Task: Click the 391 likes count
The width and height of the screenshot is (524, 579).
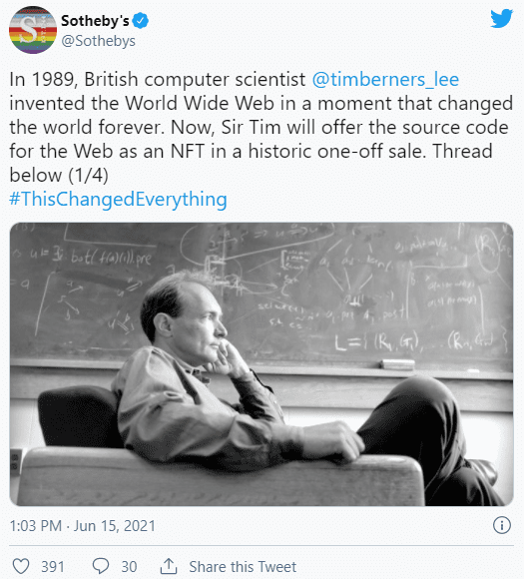Action: tap(53, 566)
